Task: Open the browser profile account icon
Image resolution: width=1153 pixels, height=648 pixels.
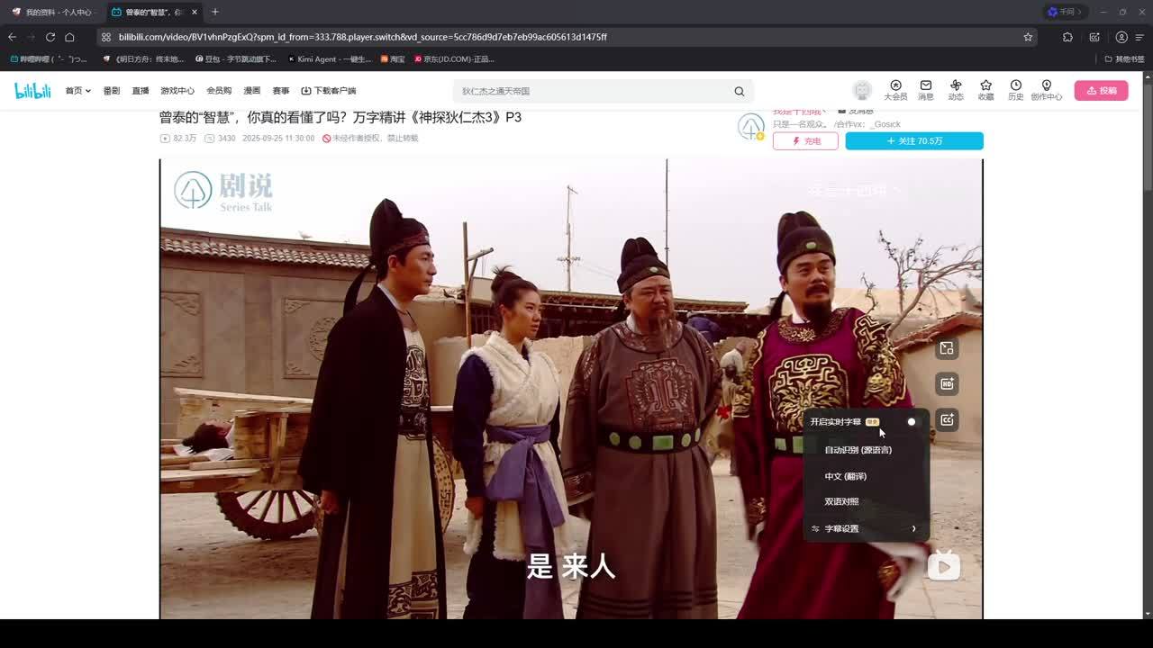Action: [x=1121, y=37]
